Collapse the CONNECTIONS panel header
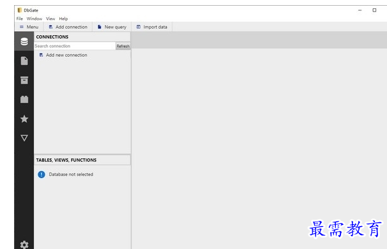The width and height of the screenshot is (387, 249). pyautogui.click(x=82, y=37)
